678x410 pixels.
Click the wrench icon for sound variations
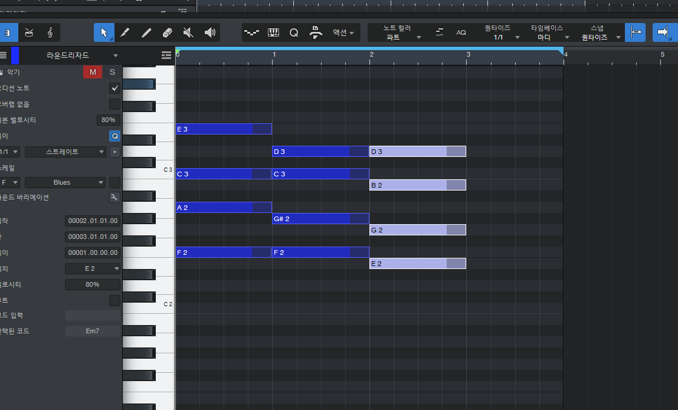(114, 198)
